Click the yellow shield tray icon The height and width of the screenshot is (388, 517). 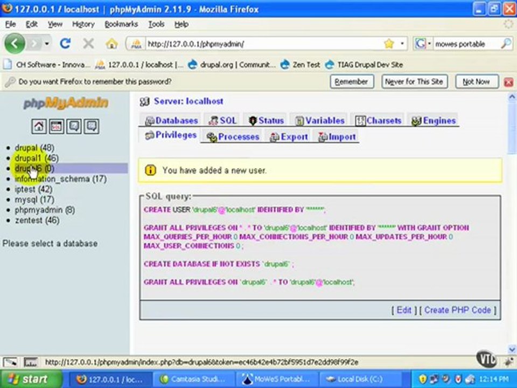click(x=423, y=379)
